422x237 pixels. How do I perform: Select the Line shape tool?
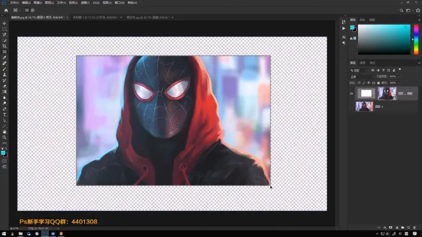pyautogui.click(x=4, y=126)
